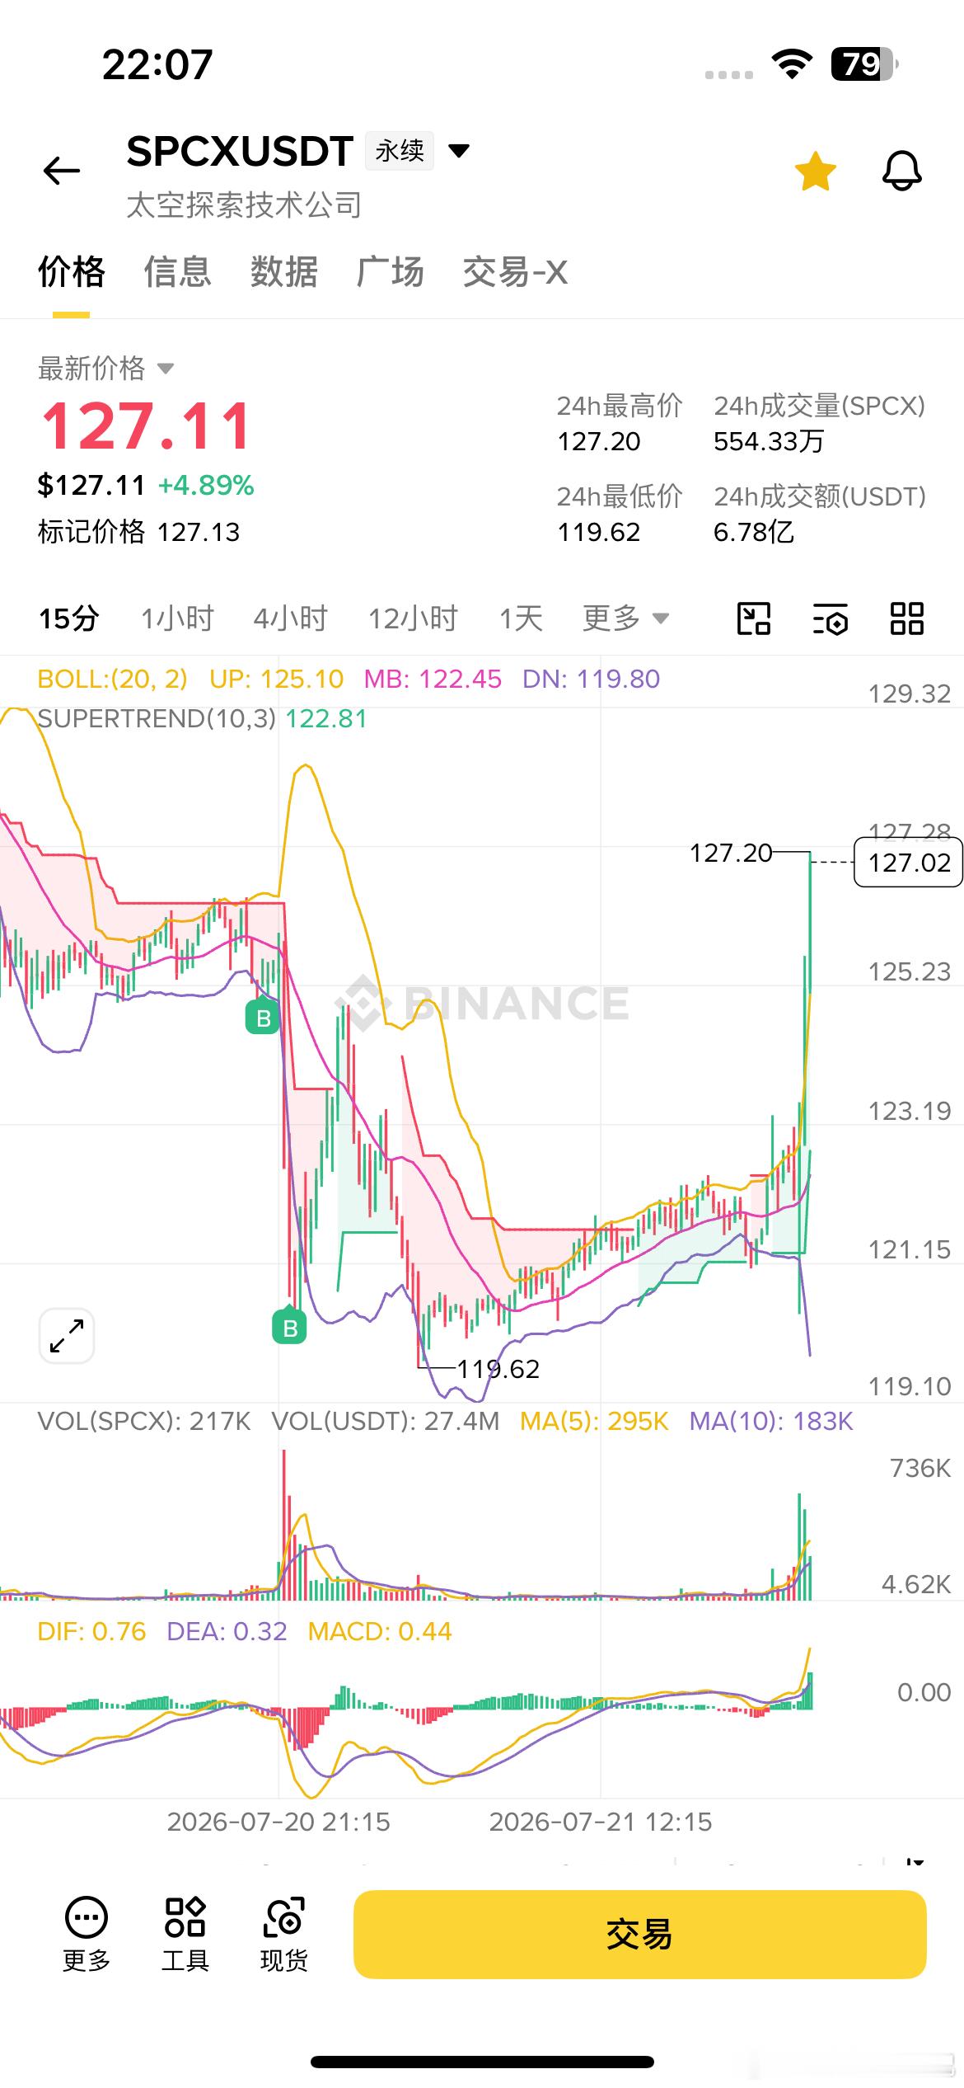Open the 更多 menu at bottom
964x2088 pixels.
pos(87,1934)
